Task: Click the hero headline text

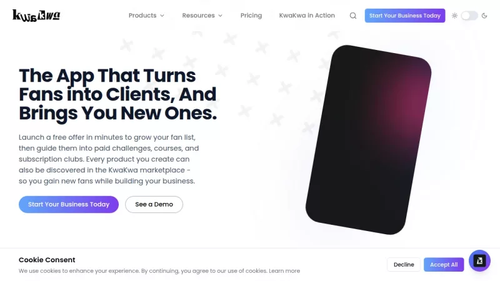Action: pyautogui.click(x=117, y=94)
